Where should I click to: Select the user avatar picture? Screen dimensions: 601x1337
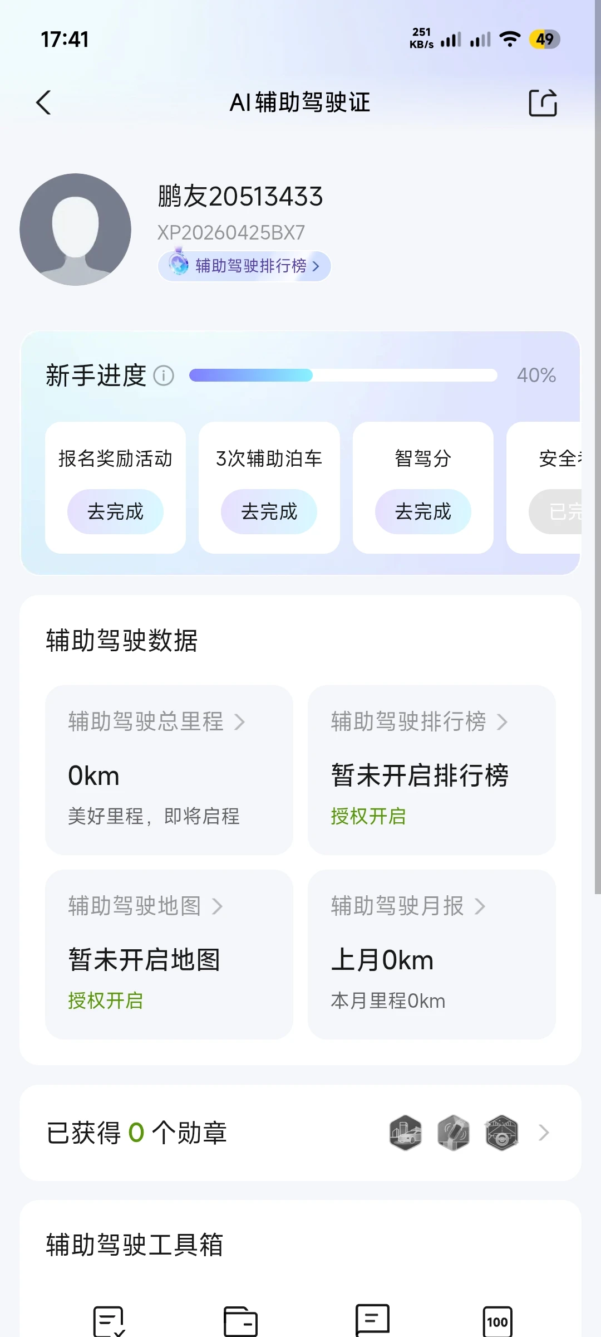click(x=75, y=229)
